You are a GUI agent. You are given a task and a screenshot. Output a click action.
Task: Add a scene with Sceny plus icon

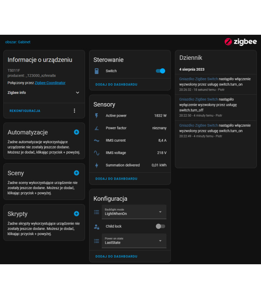[x=76, y=173]
